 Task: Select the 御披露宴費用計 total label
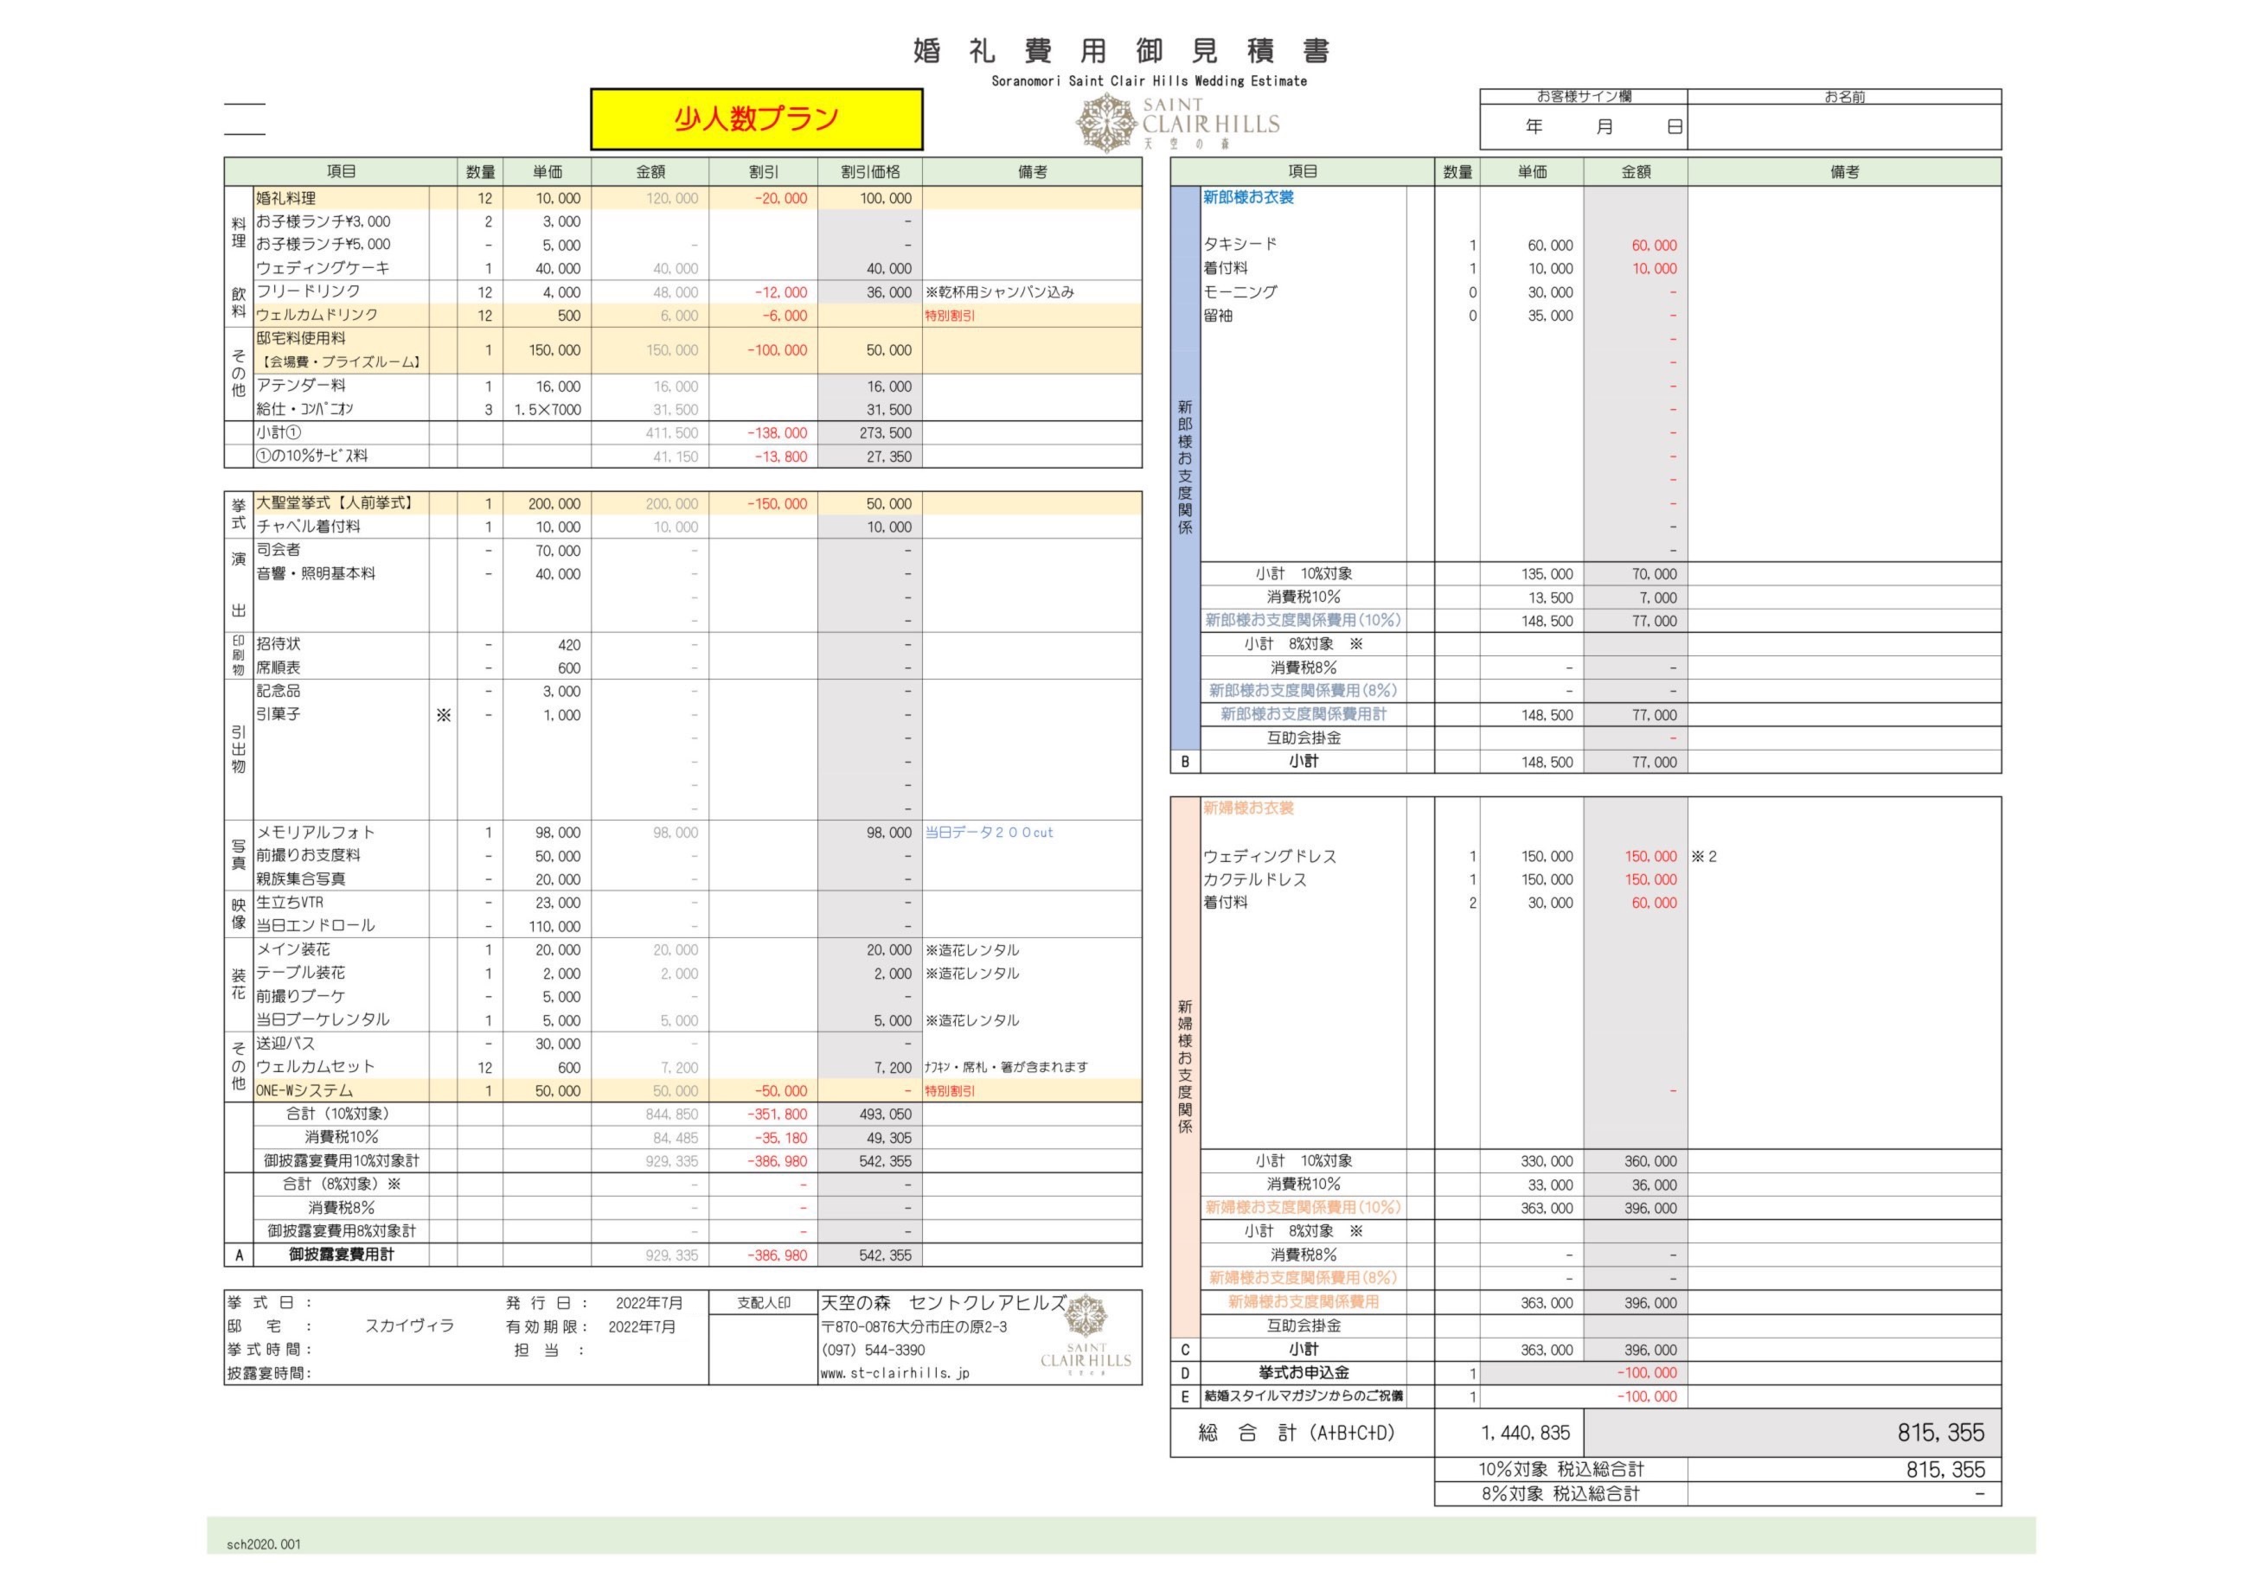point(341,1255)
